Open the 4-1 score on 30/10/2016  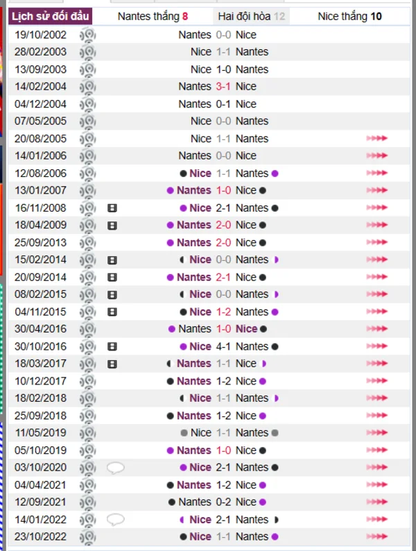pos(223,346)
